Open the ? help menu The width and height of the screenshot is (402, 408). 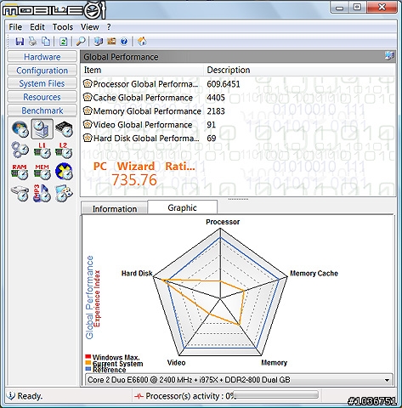pos(109,27)
